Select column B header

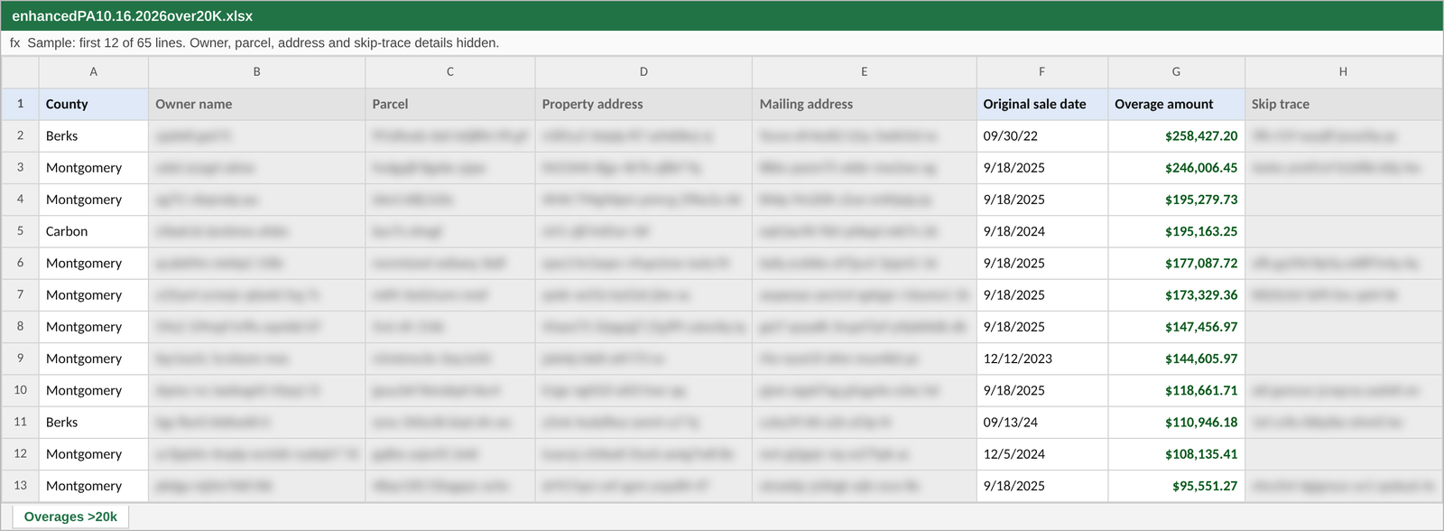tap(256, 71)
